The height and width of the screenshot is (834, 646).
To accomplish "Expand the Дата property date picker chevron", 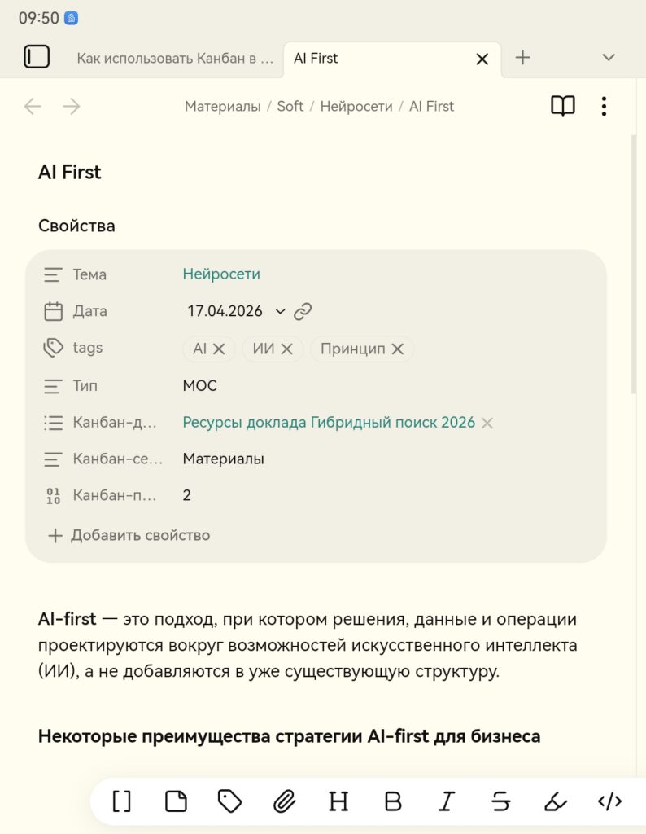I will pyautogui.click(x=280, y=311).
